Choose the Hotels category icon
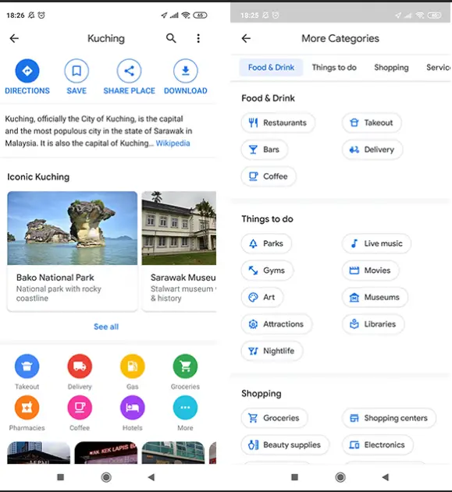 coord(133,407)
